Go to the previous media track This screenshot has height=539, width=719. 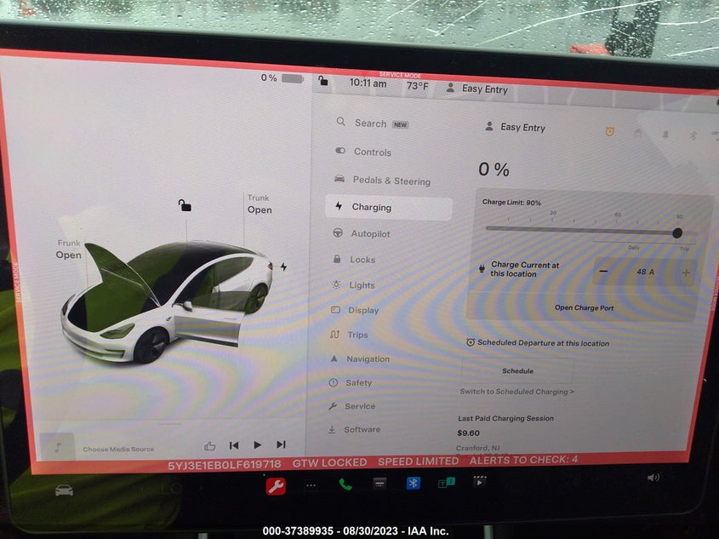pos(234,444)
